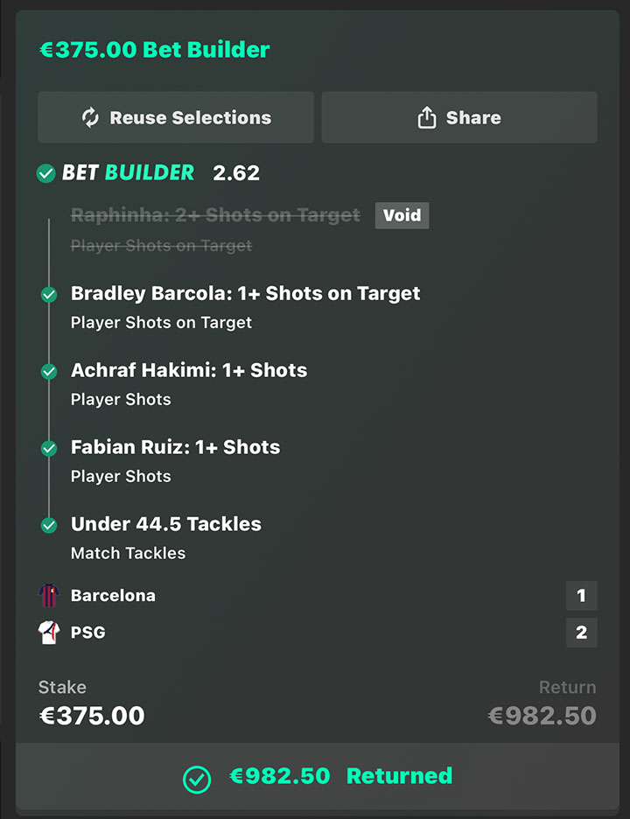Select the Barcelona score box
The image size is (630, 819).
(x=581, y=596)
